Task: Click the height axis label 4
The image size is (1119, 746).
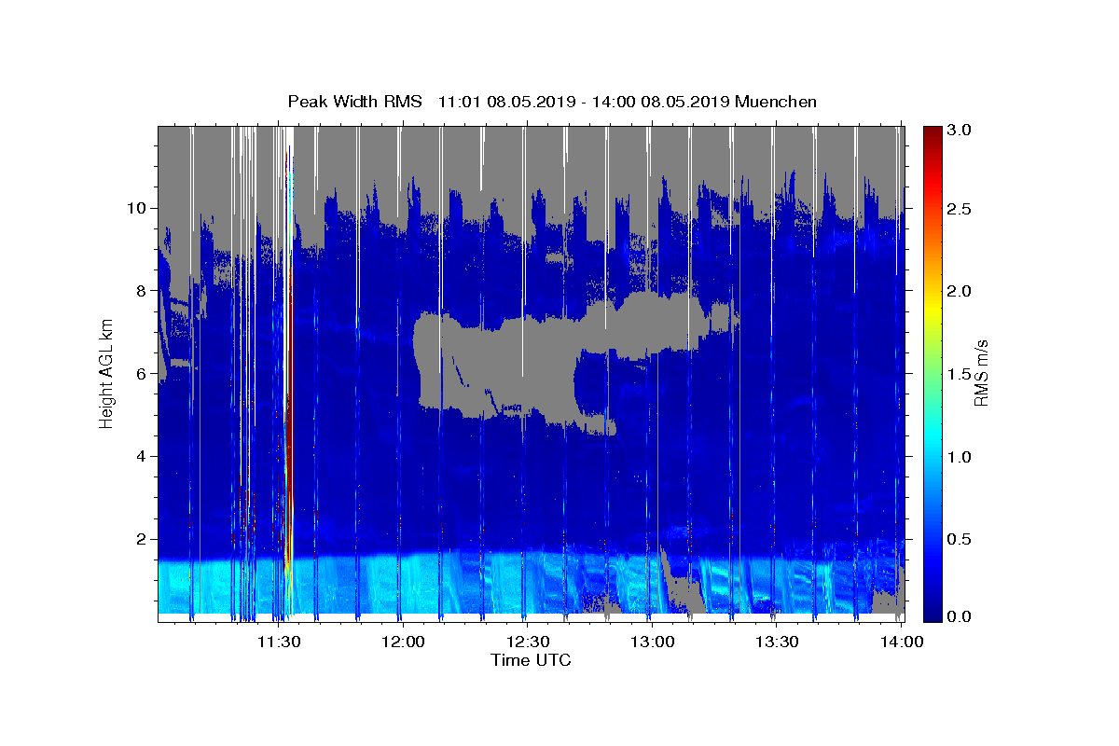Action: pos(141,456)
